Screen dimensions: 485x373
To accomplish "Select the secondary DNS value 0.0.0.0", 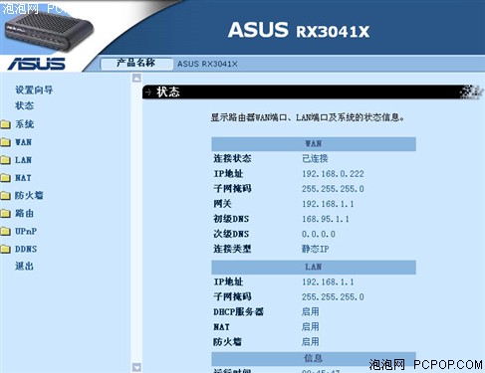I will [x=319, y=234].
